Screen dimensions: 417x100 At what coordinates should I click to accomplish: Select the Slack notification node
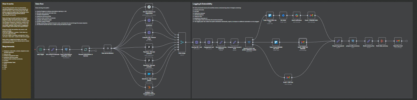pos(297,15)
